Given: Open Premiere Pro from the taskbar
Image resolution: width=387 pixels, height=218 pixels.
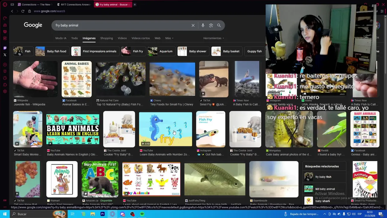Looking at the screenshot, I should coord(102,214).
